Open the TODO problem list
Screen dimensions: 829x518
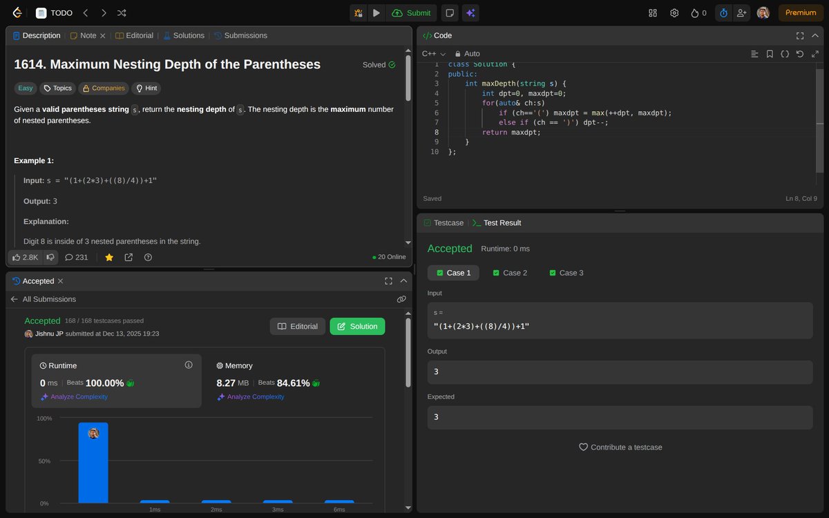click(53, 12)
